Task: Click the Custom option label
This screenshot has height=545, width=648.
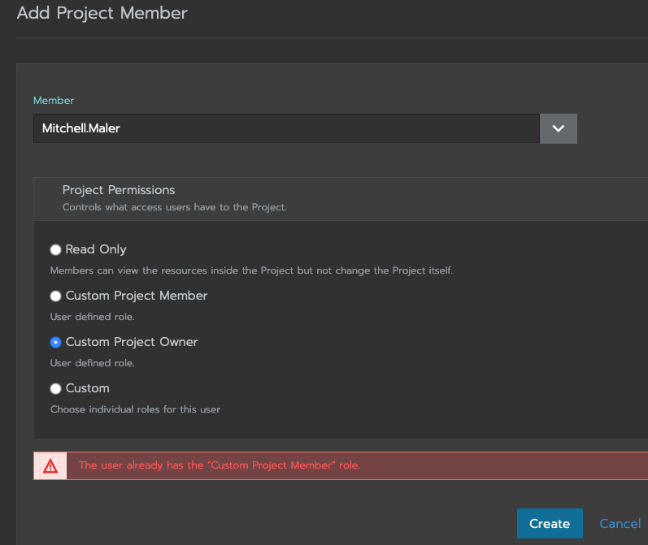Action: (88, 388)
